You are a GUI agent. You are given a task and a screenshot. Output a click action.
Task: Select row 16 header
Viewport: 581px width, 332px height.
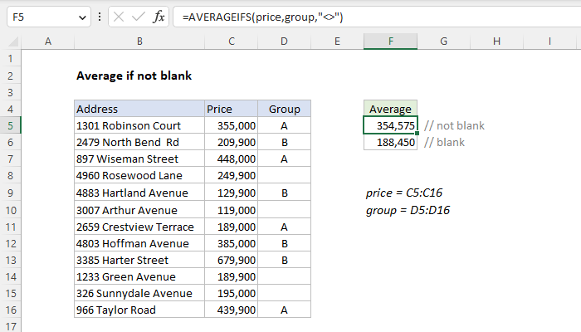tap(10, 310)
